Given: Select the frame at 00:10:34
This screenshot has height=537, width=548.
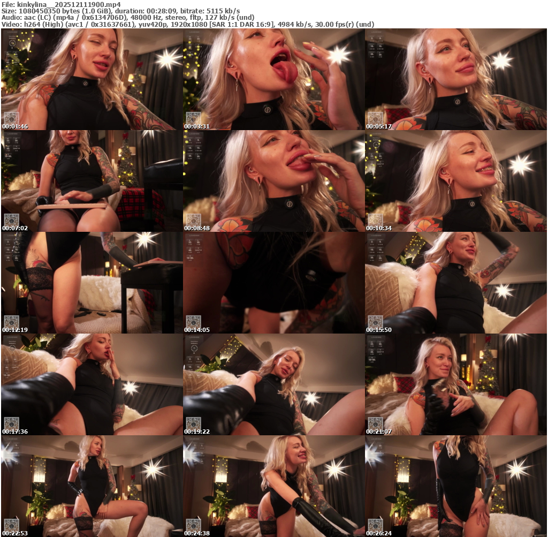Looking at the screenshot, I should 456,181.
